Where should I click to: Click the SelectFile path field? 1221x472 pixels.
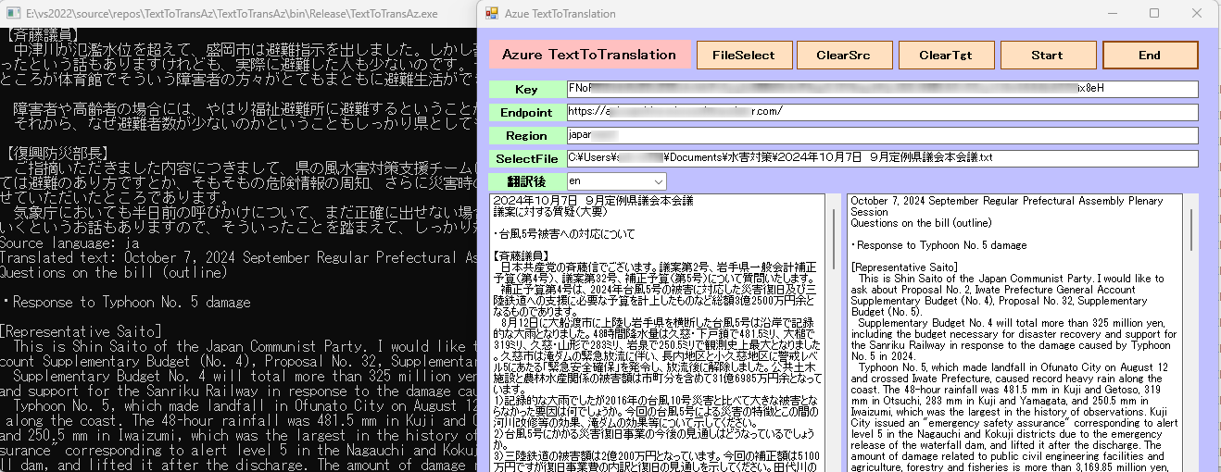(x=882, y=158)
